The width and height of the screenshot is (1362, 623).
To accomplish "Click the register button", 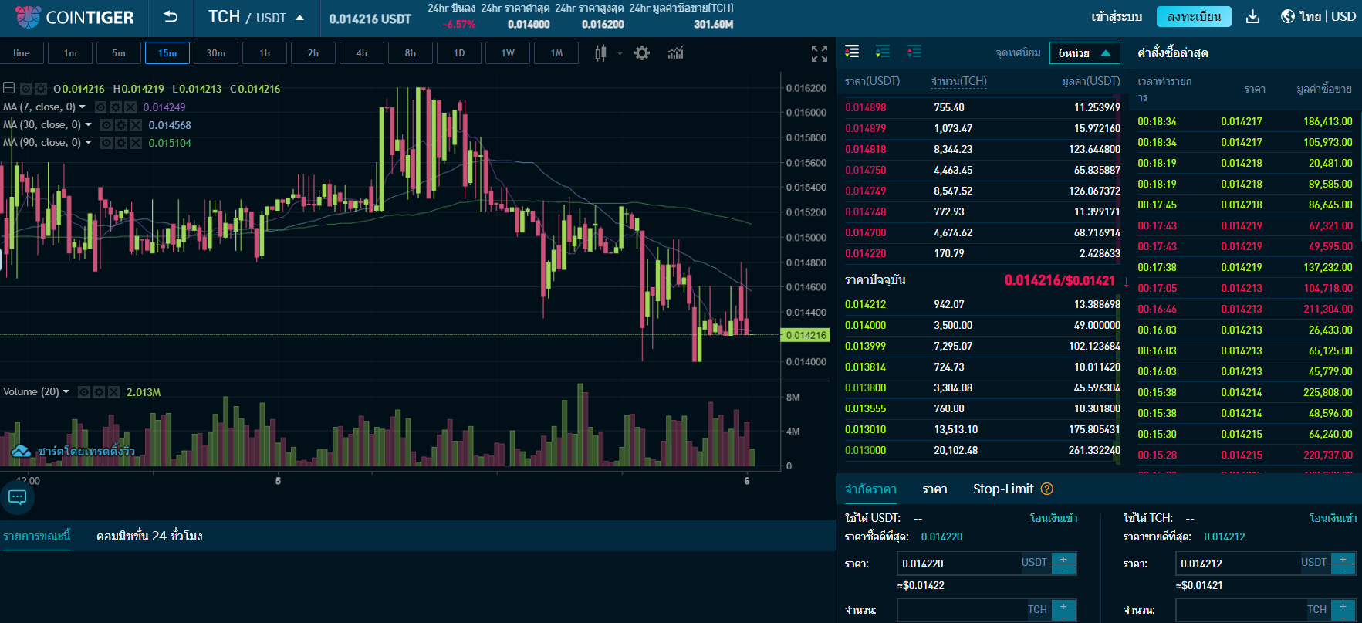I will (1194, 16).
